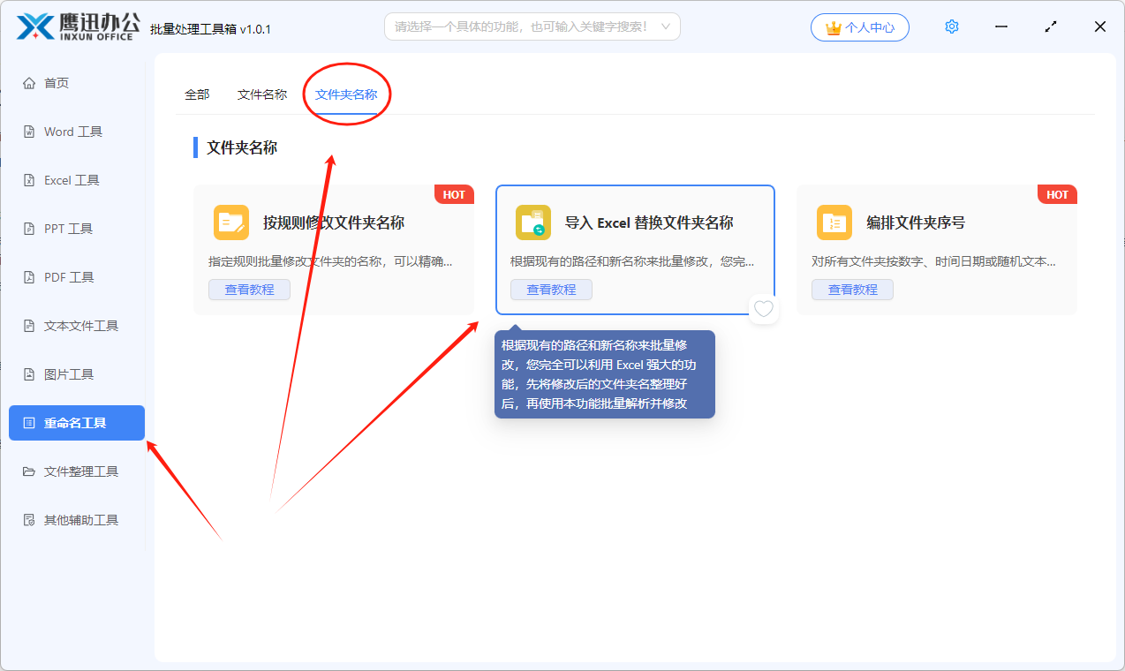This screenshot has height=671, width=1125.
Task: Click the HOT badge on 编排文件夹序号
Action: coord(1056,194)
